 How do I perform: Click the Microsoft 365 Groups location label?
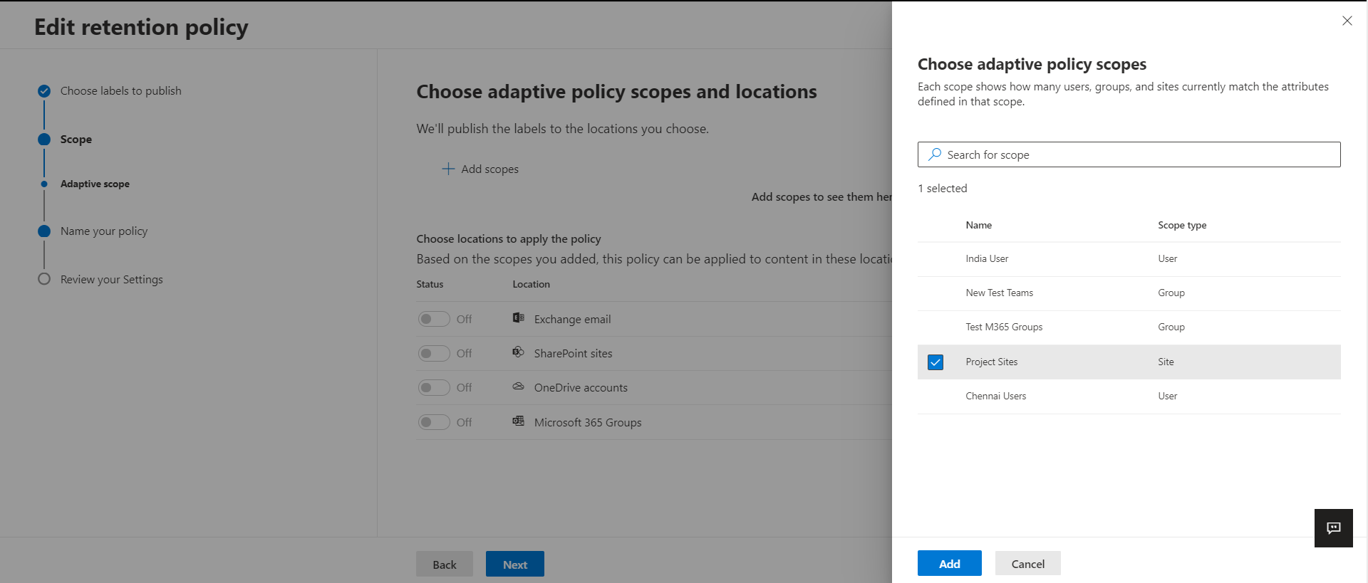click(x=588, y=422)
